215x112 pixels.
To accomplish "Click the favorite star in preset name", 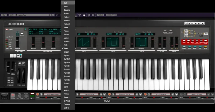I will click(16, 15).
